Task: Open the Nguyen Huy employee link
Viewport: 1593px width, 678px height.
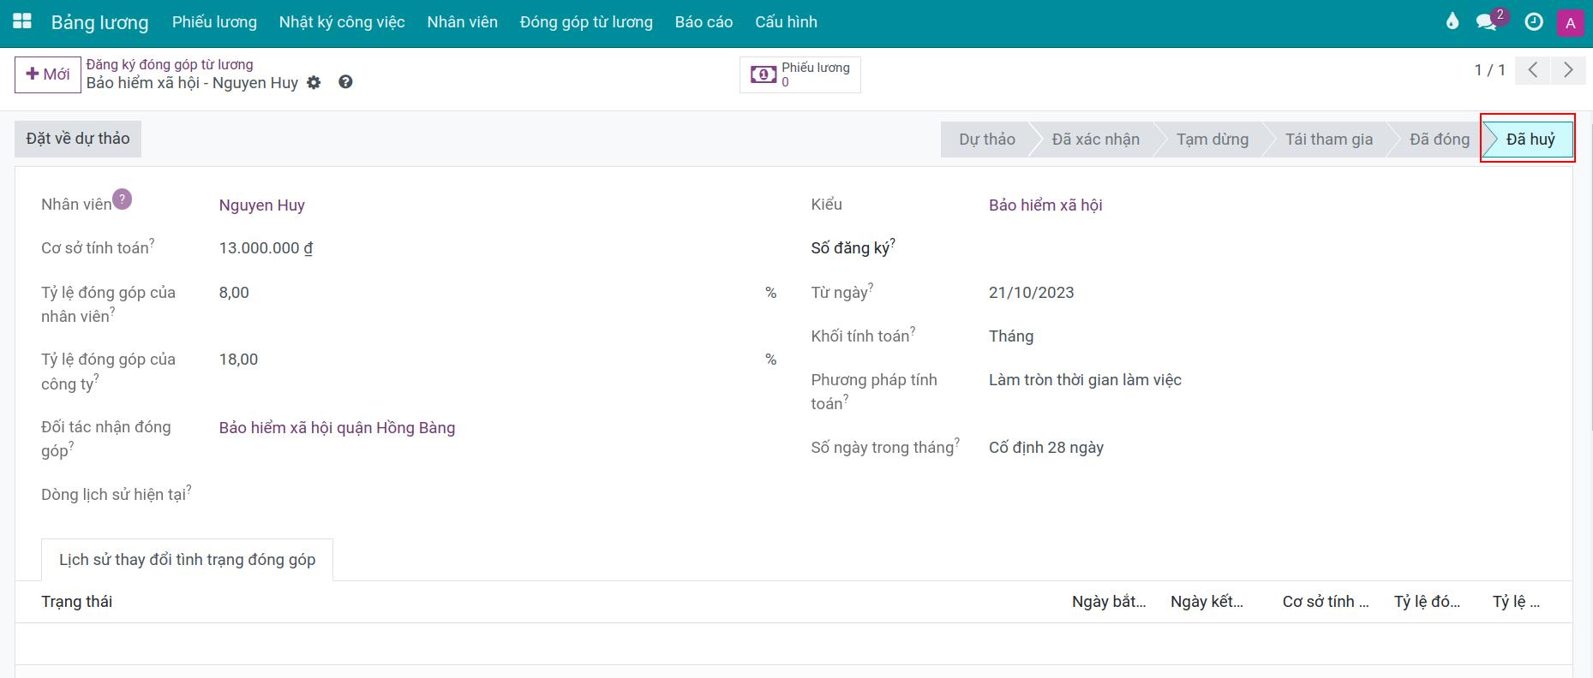Action: [261, 205]
